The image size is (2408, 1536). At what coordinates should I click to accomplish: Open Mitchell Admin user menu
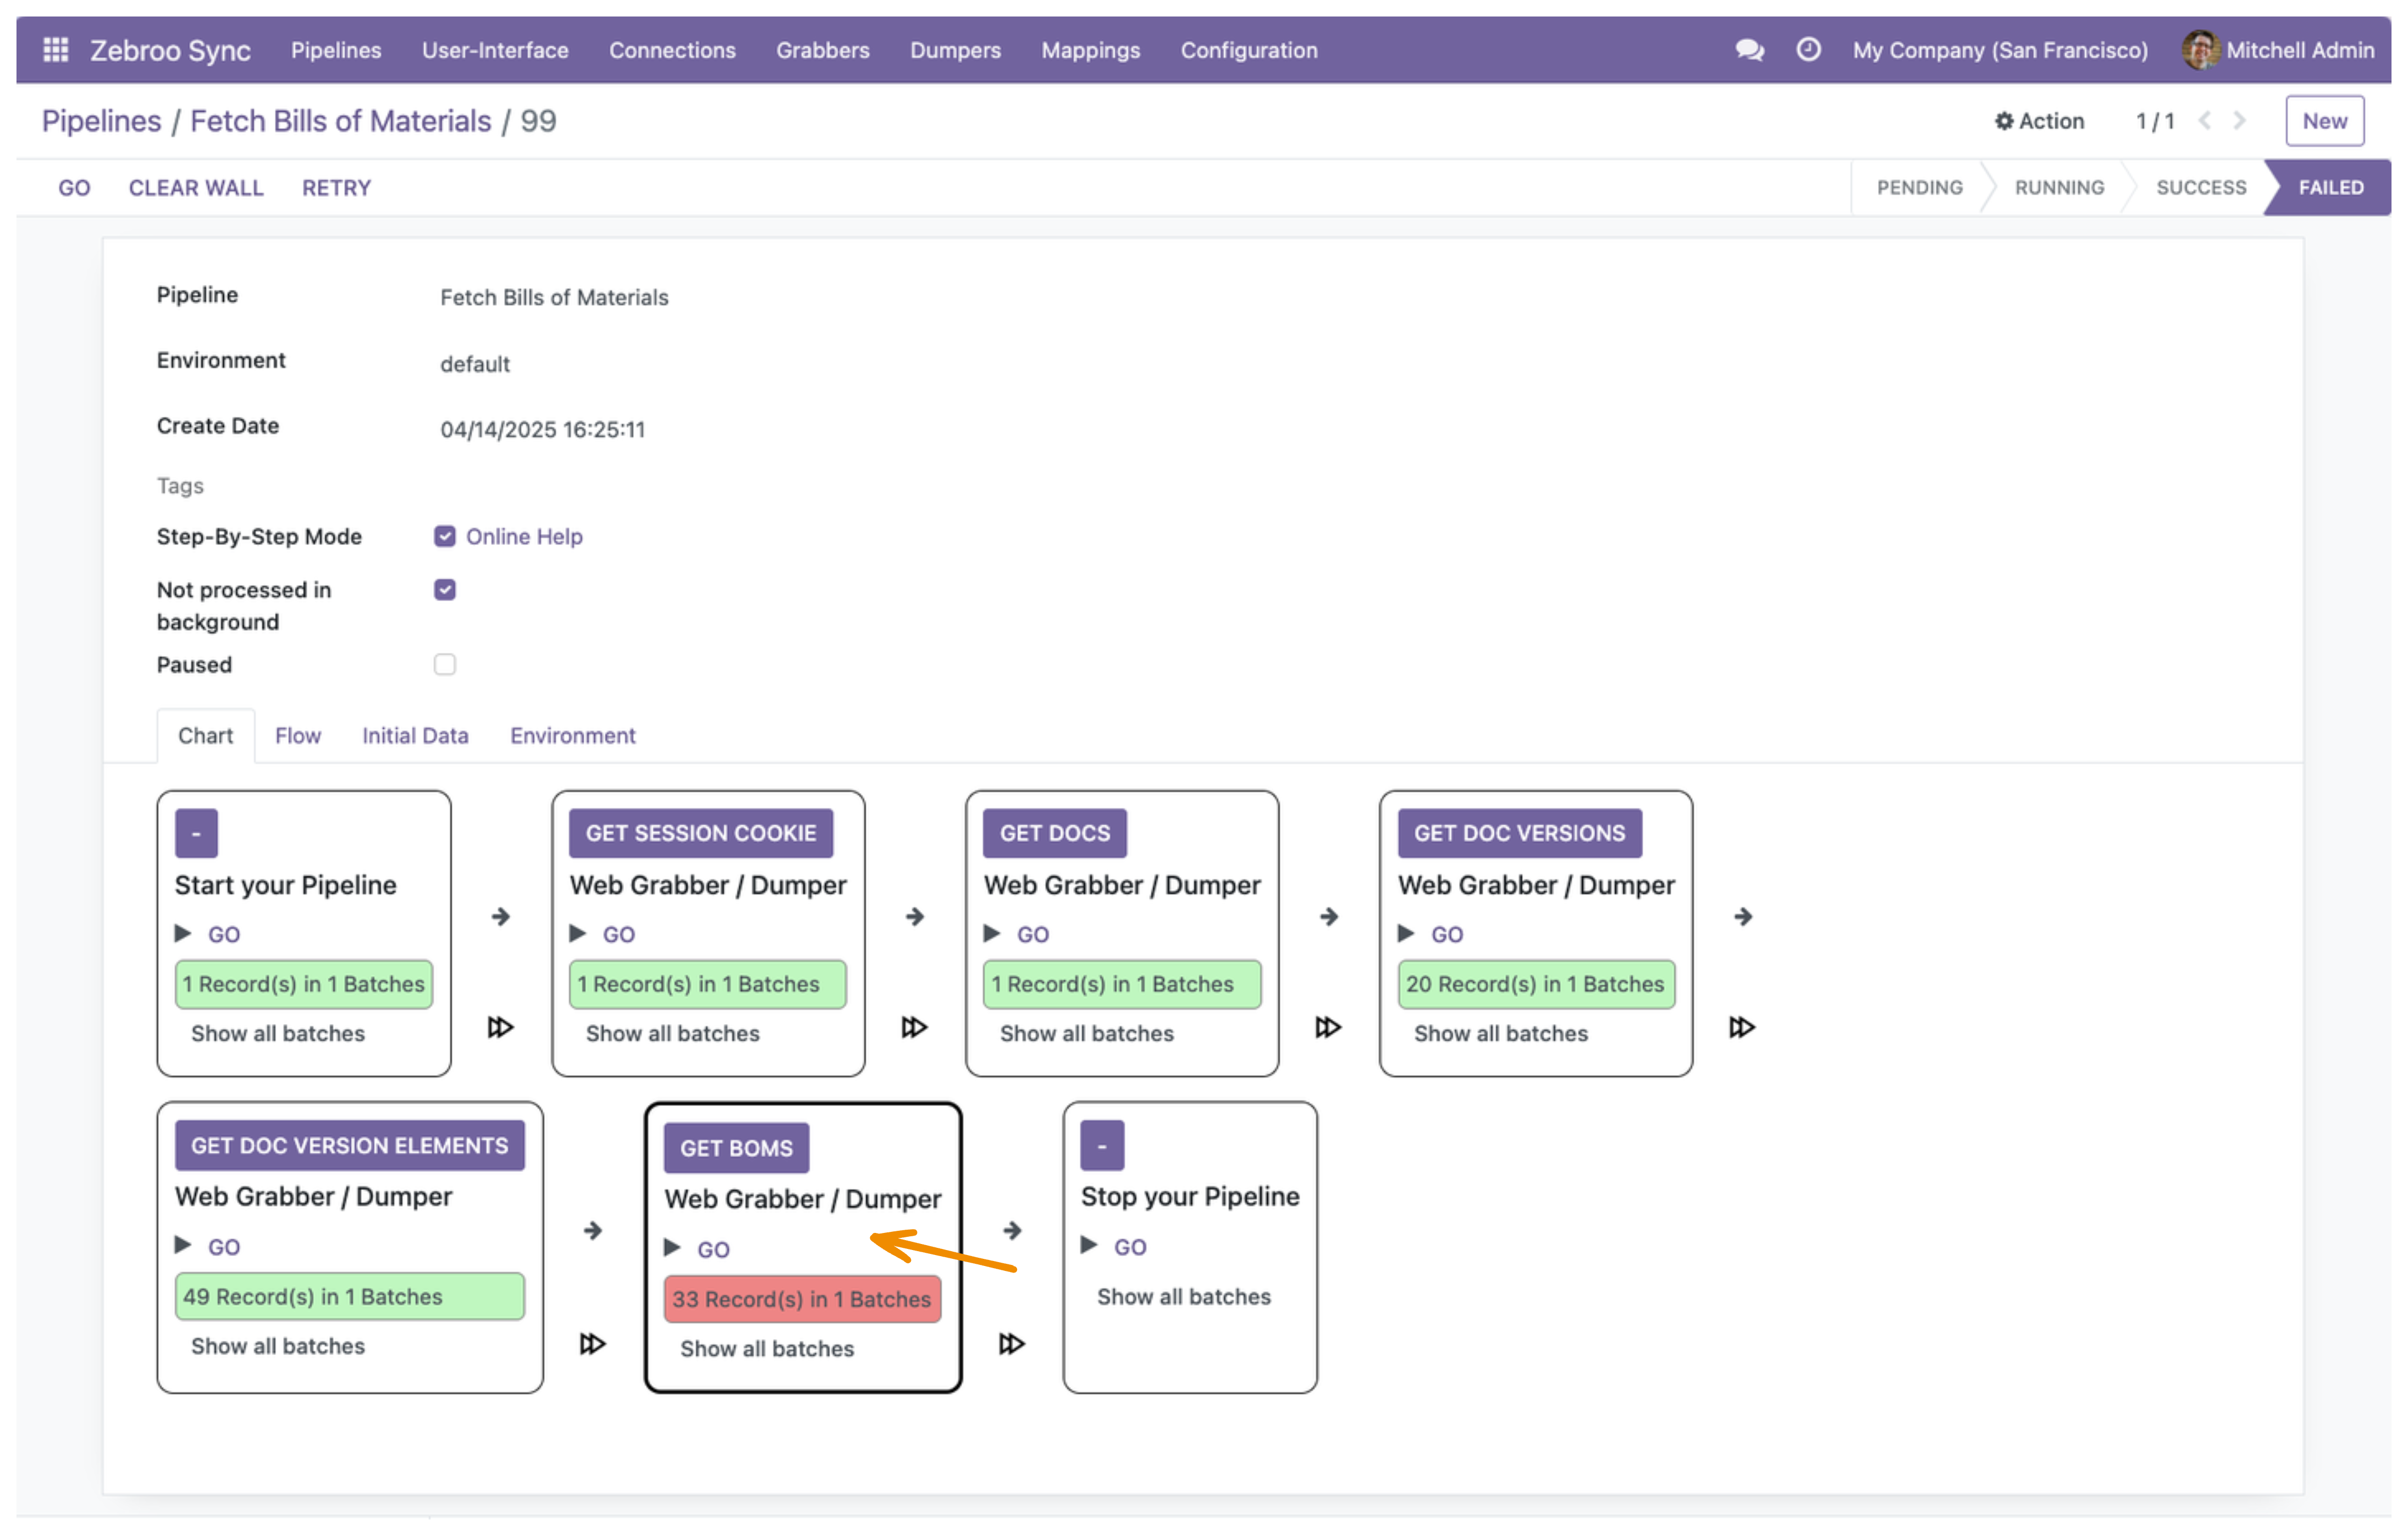coord(2278,50)
